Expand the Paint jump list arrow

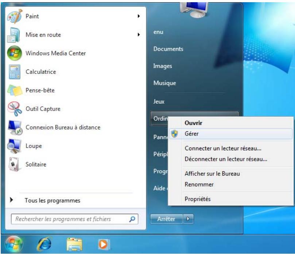click(x=139, y=16)
